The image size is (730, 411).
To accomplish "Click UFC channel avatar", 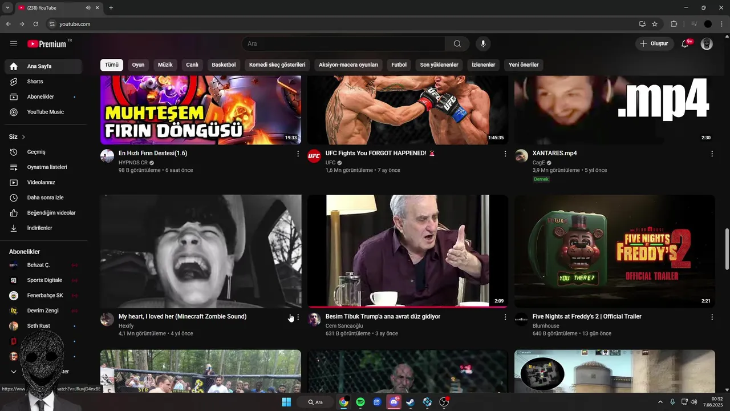I will 314,156.
